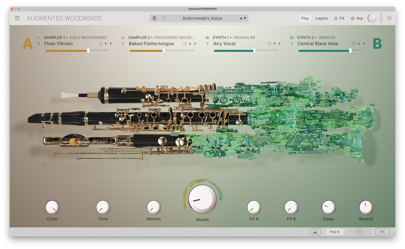Click the FX A knob
The height and width of the screenshot is (249, 405).
254,207
